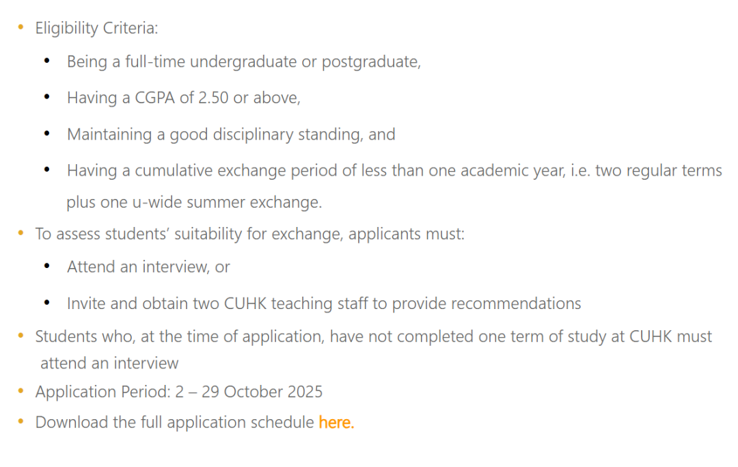Click the orange bullet beside "Eligibility Criteria"
This screenshot has width=738, height=467.
tap(20, 28)
